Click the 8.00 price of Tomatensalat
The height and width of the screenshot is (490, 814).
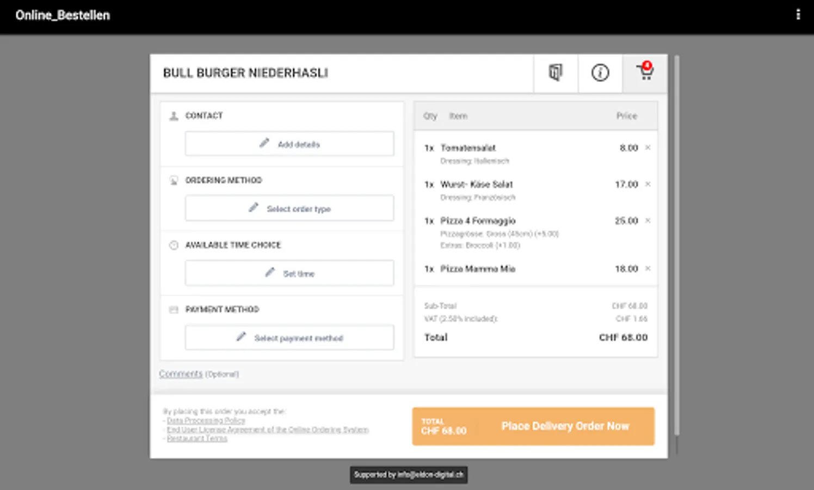[628, 148]
